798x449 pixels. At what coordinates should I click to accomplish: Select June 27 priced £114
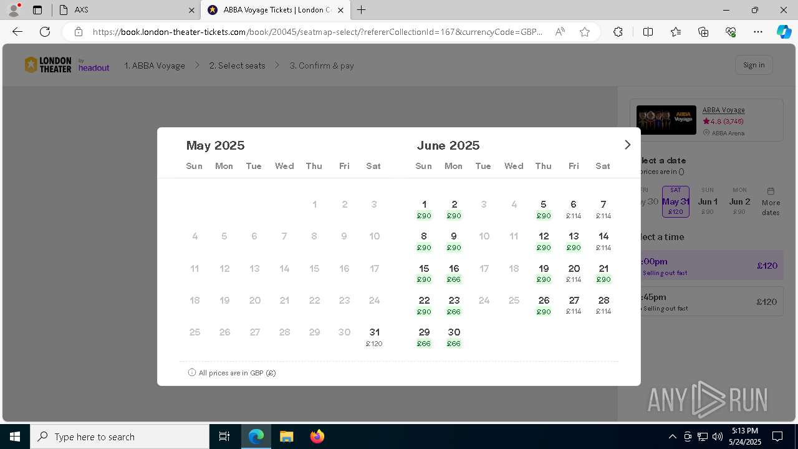click(x=574, y=305)
